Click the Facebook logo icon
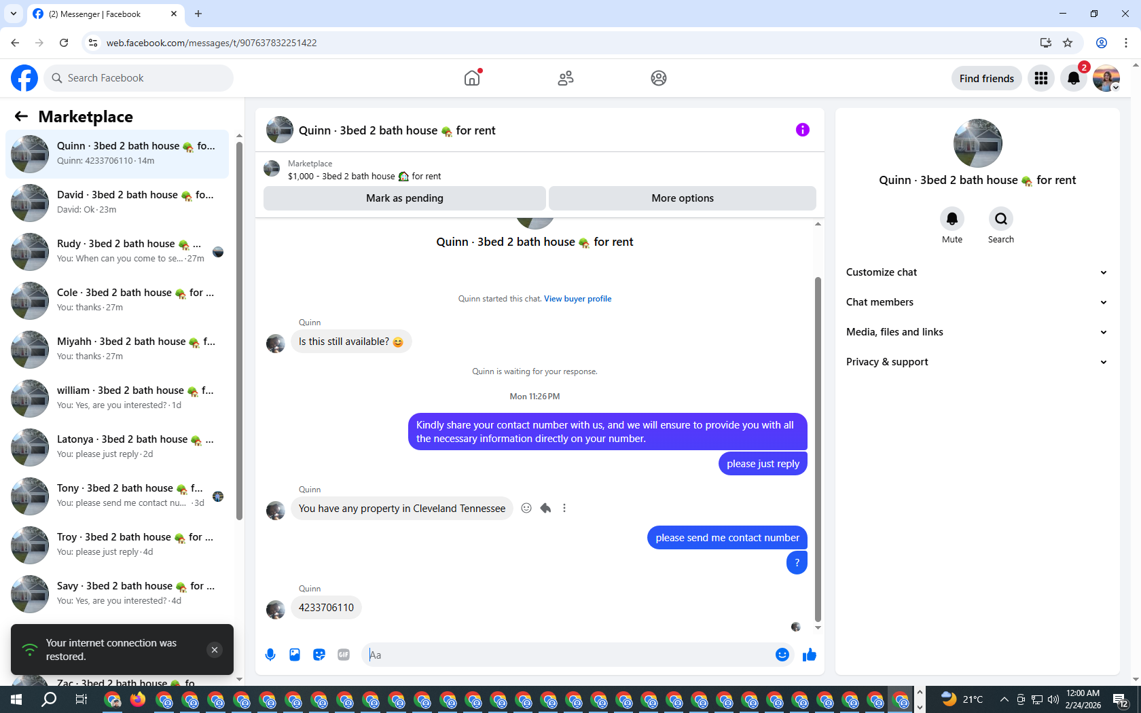The image size is (1141, 713). click(24, 78)
